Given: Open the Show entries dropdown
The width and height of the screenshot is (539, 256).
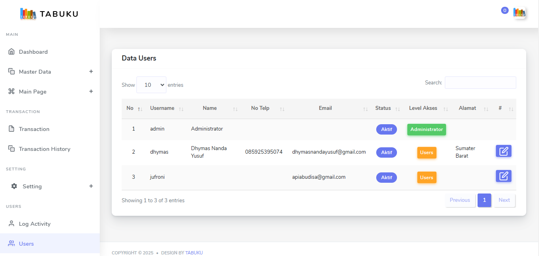Looking at the screenshot, I should click(151, 85).
